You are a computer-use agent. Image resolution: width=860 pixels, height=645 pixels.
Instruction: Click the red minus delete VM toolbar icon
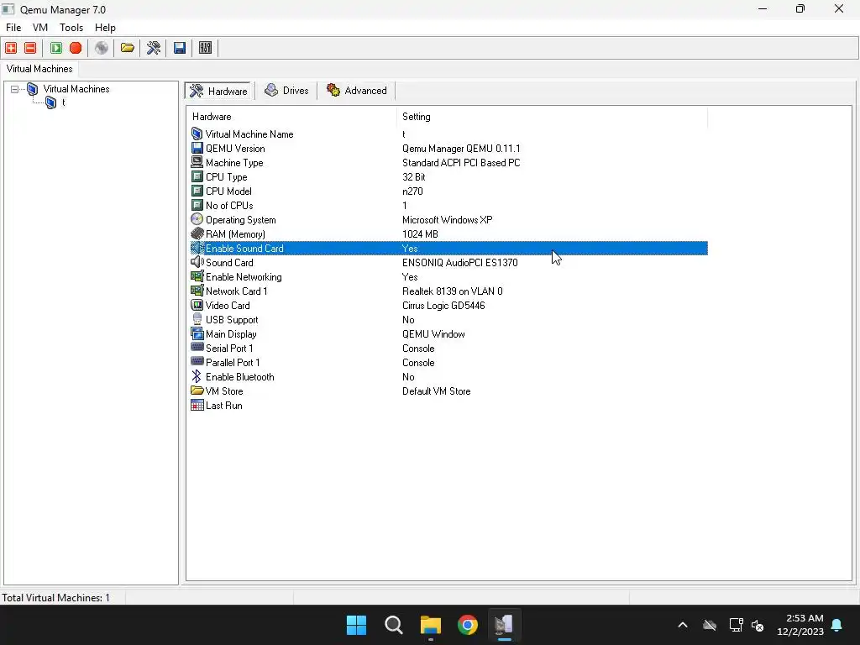[x=31, y=48]
